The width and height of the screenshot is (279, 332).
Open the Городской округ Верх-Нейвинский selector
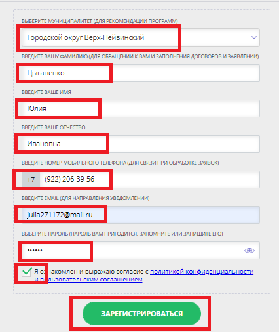tap(141, 37)
